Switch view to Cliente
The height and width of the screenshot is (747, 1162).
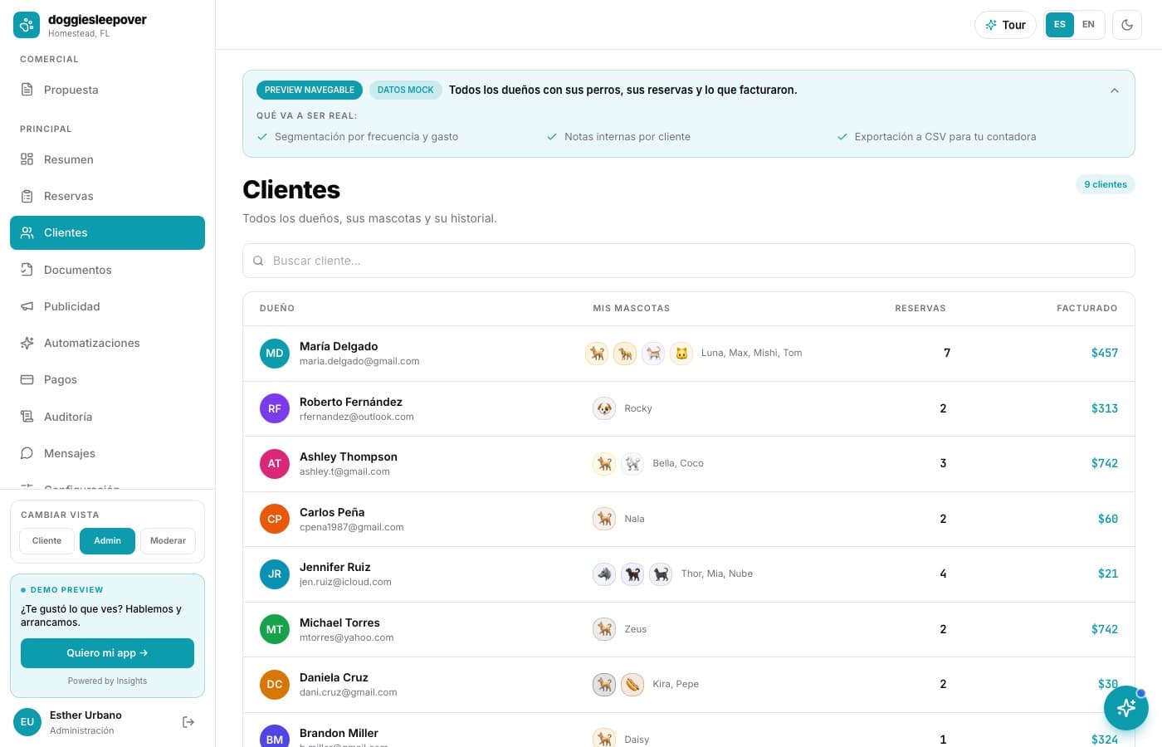coord(47,540)
